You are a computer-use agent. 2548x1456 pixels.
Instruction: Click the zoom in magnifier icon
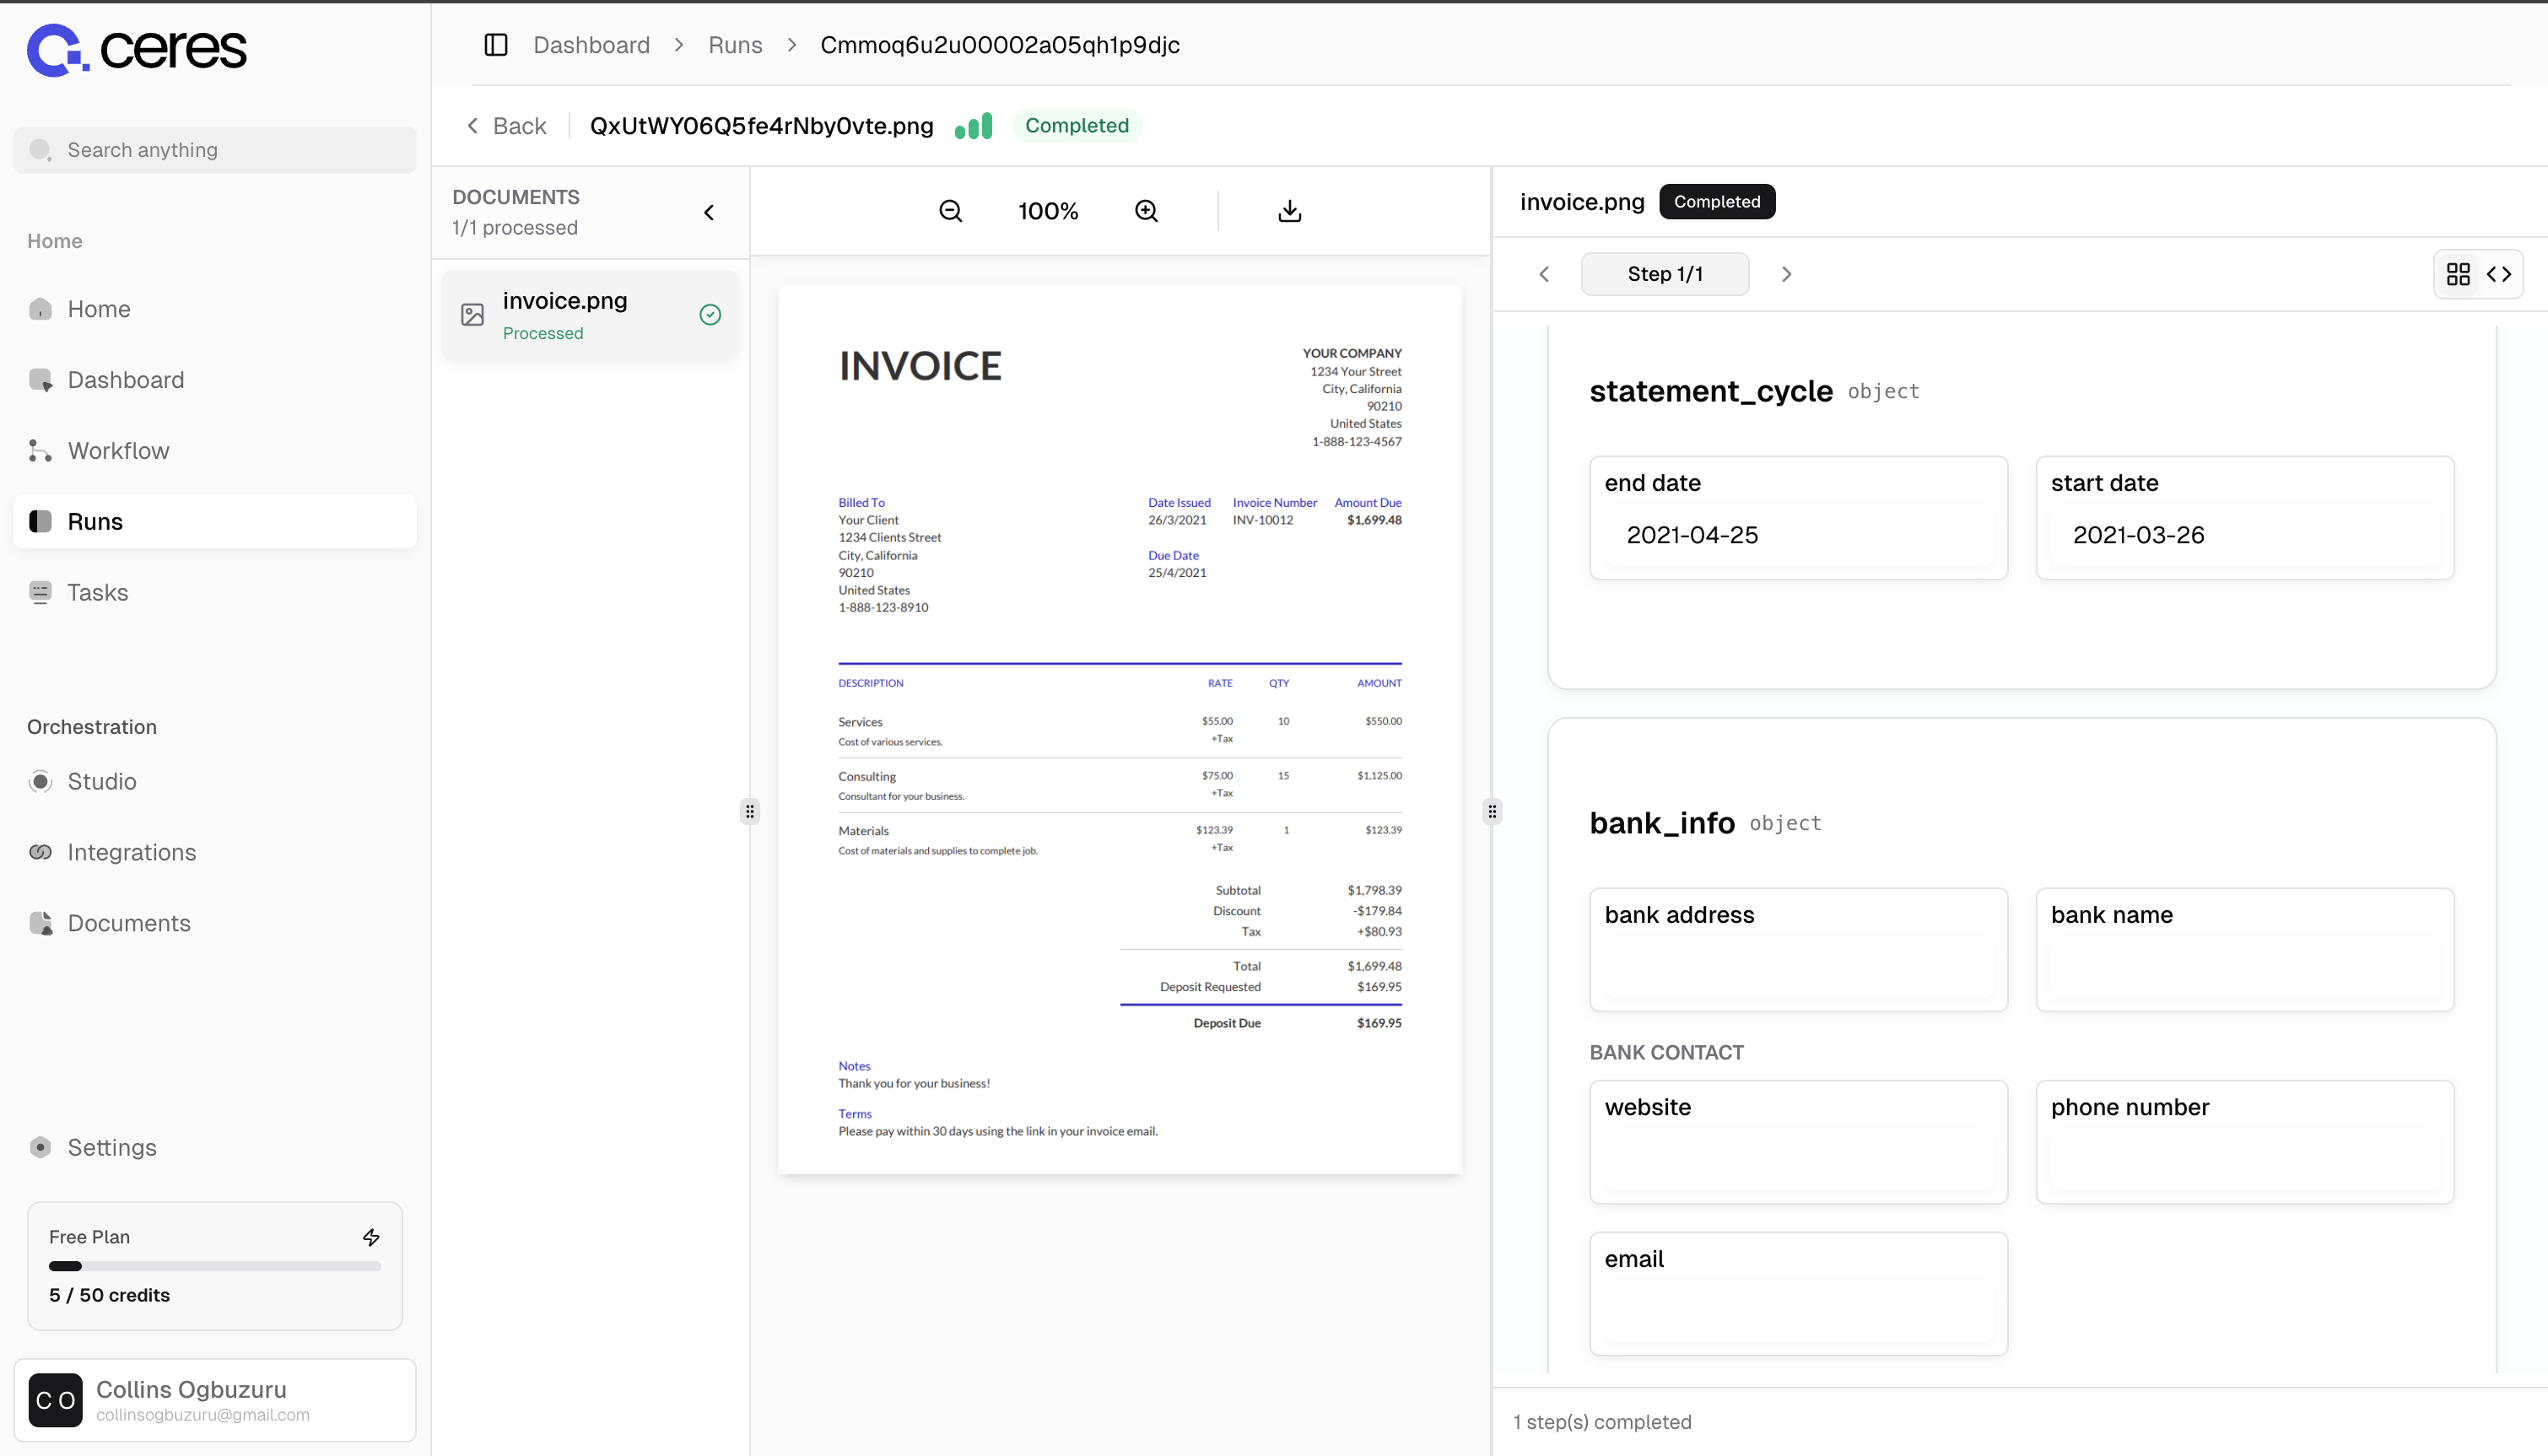coord(1146,211)
